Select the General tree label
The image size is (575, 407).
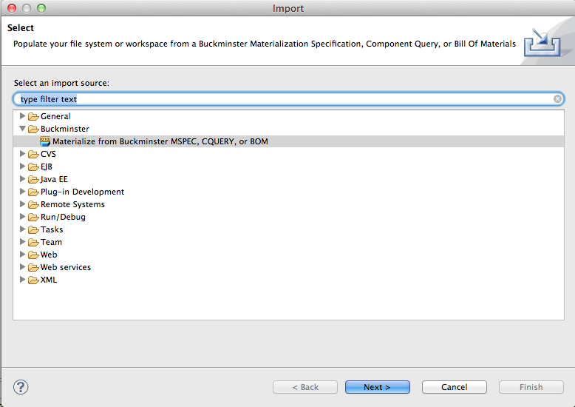pyautogui.click(x=55, y=116)
